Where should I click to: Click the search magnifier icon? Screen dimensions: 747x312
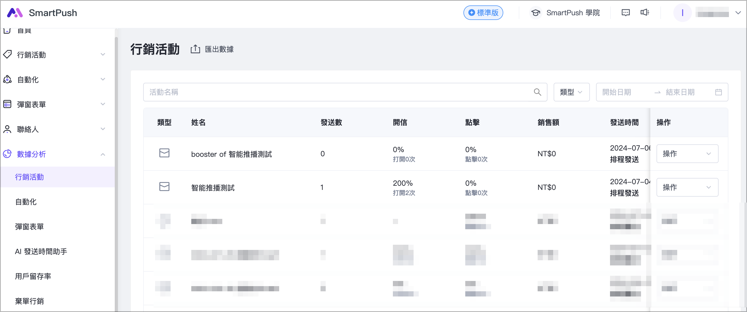537,92
